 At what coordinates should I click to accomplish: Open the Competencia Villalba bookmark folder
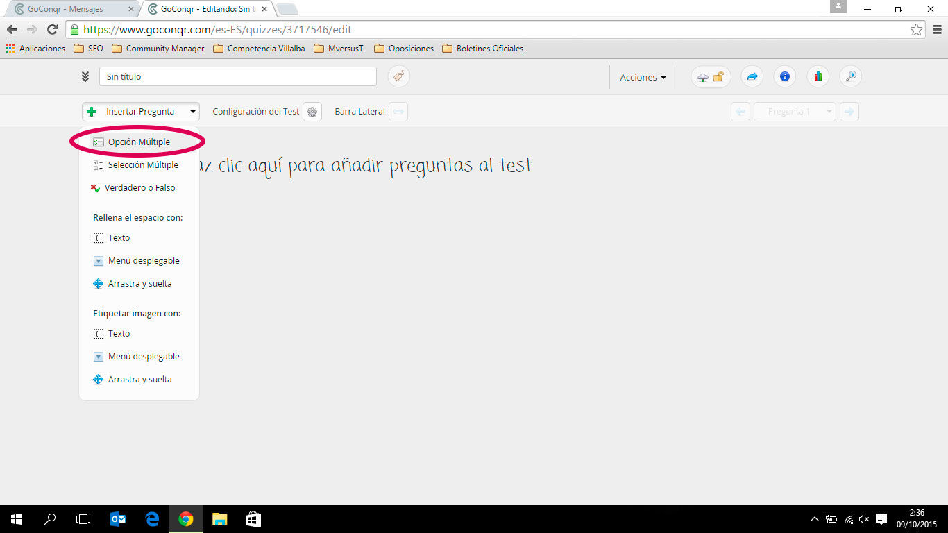259,49
